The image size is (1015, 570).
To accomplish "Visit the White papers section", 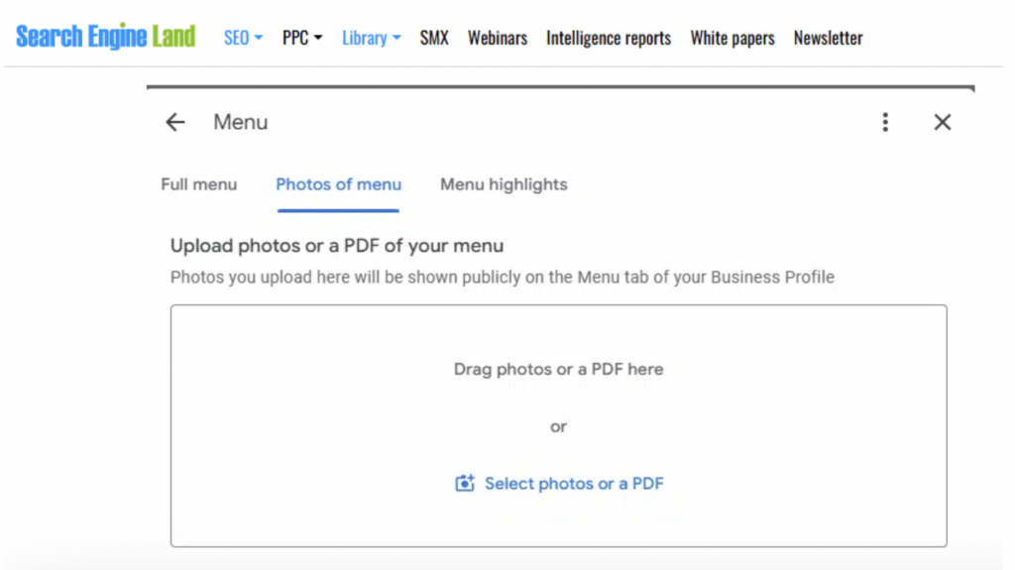I will 733,38.
